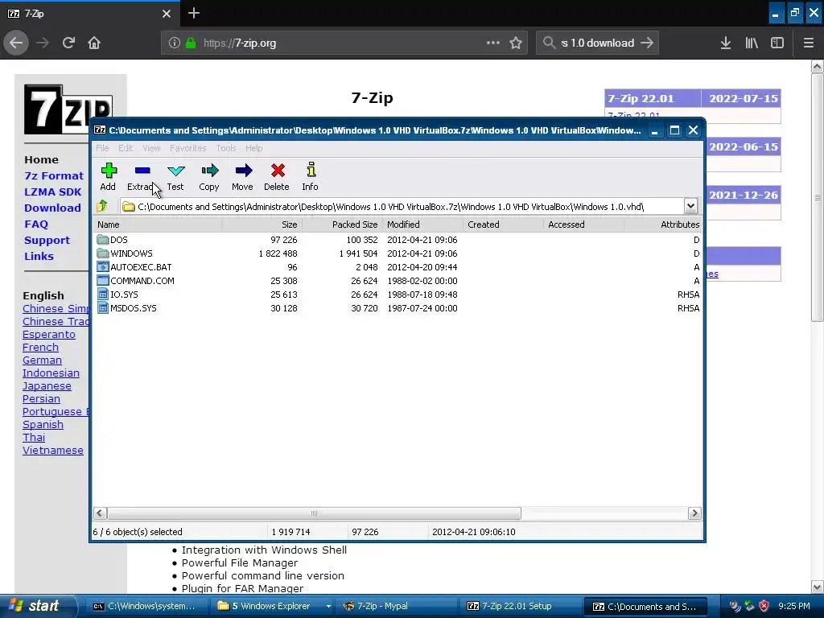Open the Help menu
This screenshot has height=618, width=824.
253,148
